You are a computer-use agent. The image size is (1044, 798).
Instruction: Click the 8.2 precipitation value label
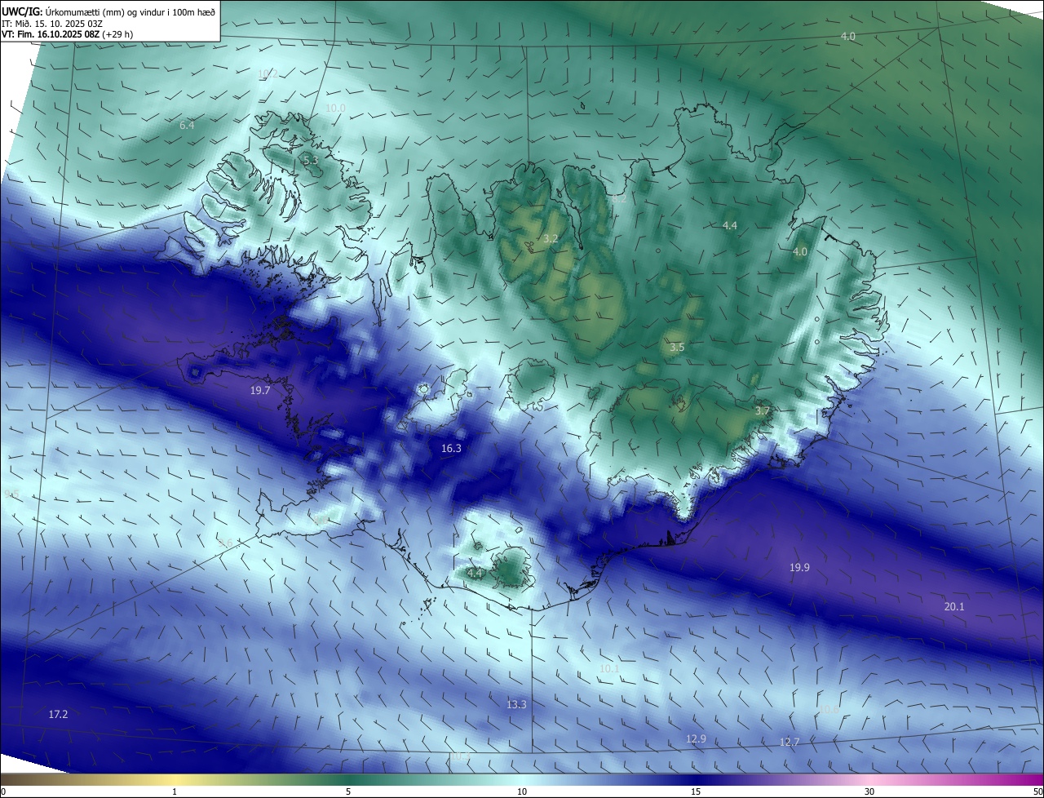(619, 198)
